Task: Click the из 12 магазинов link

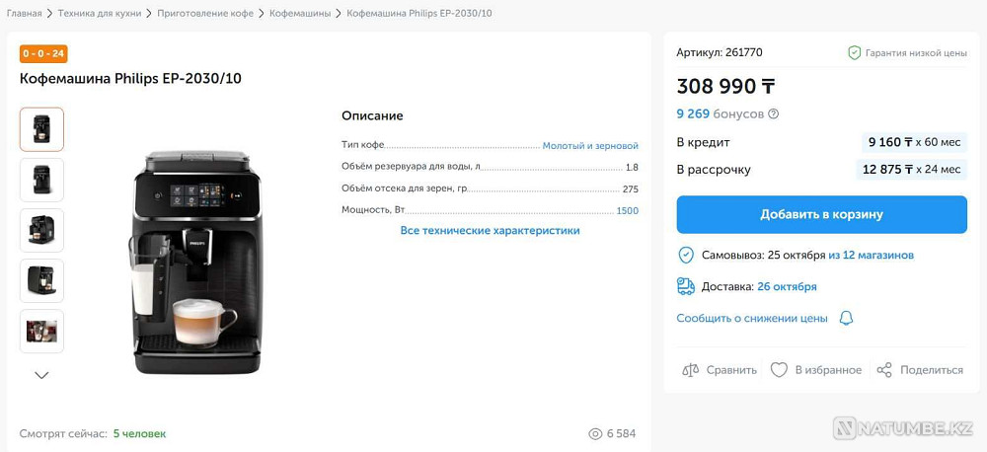Action: point(872,255)
